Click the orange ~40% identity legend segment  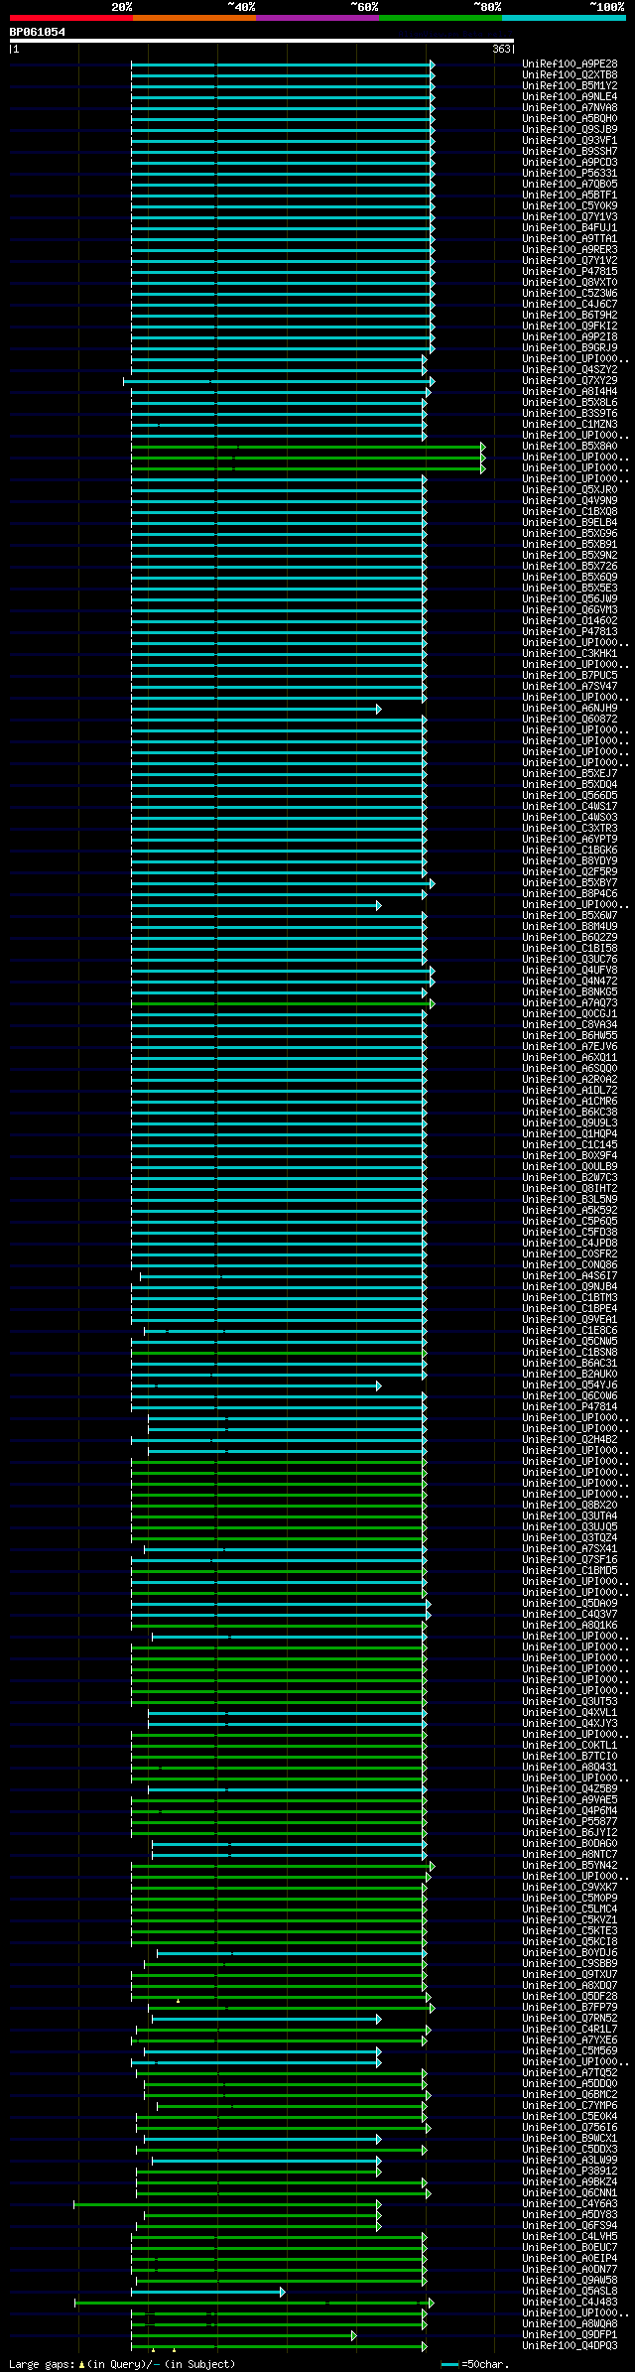[194, 17]
